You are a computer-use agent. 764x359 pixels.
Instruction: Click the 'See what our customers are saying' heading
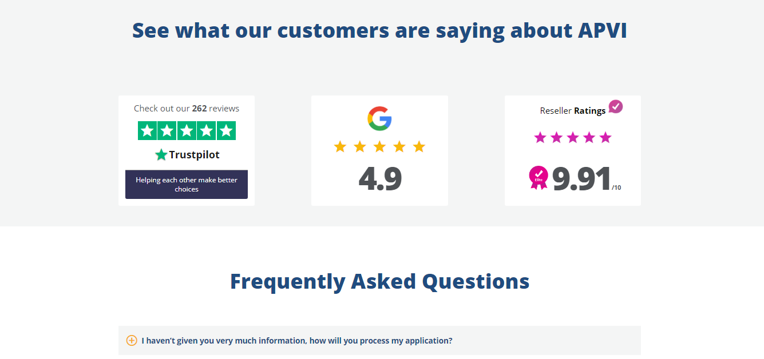[379, 30]
